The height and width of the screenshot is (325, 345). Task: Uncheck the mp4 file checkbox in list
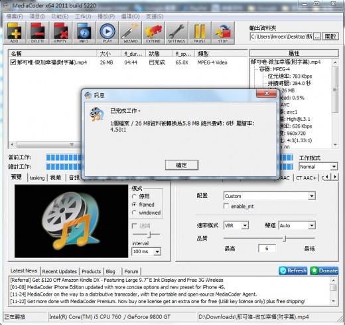[x=13, y=62]
